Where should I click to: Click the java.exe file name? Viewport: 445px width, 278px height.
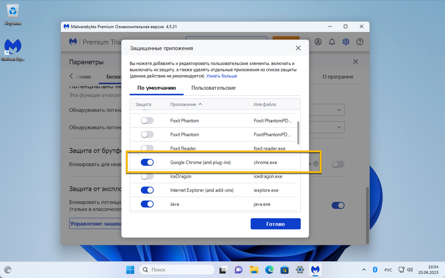[x=262, y=204]
